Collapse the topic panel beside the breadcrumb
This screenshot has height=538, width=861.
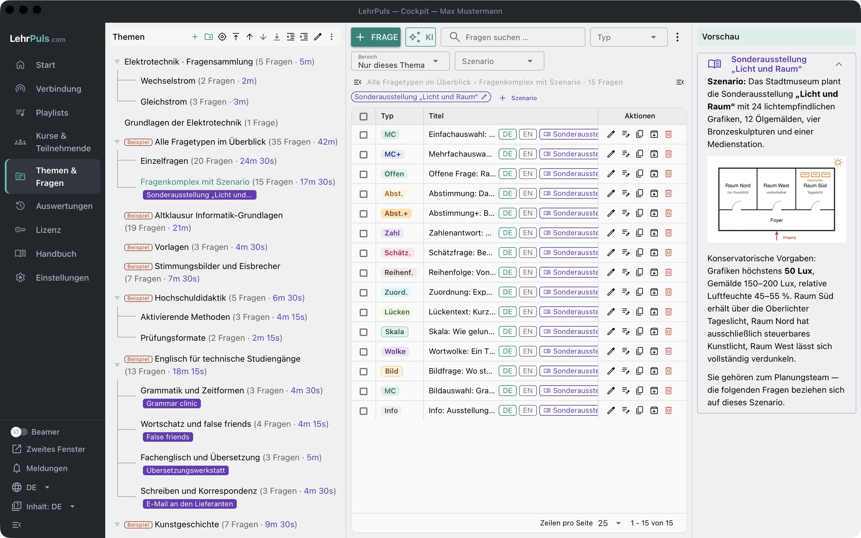pos(358,82)
